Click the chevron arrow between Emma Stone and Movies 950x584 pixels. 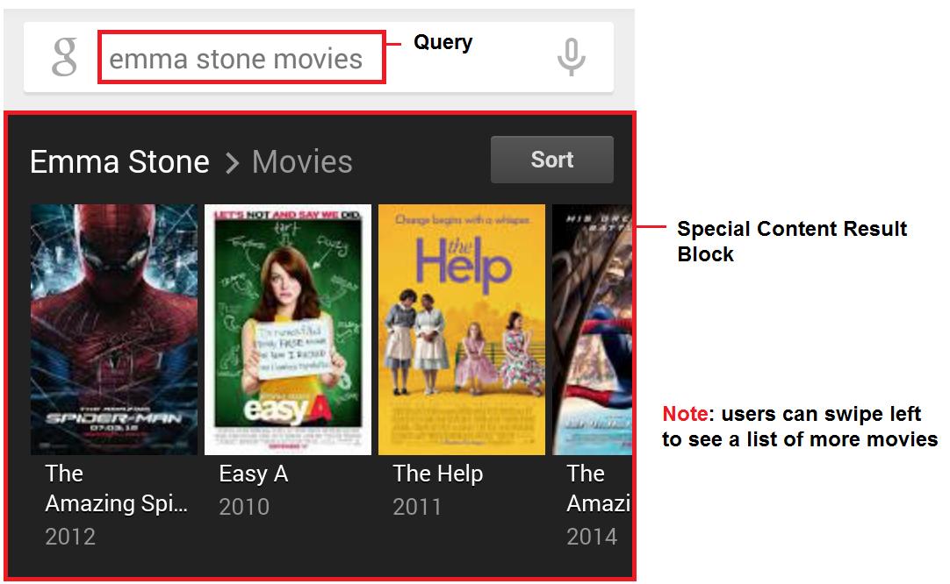tap(232, 163)
